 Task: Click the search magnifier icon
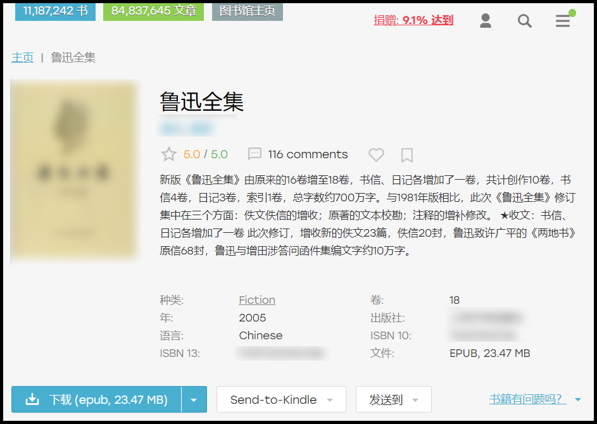pos(524,20)
